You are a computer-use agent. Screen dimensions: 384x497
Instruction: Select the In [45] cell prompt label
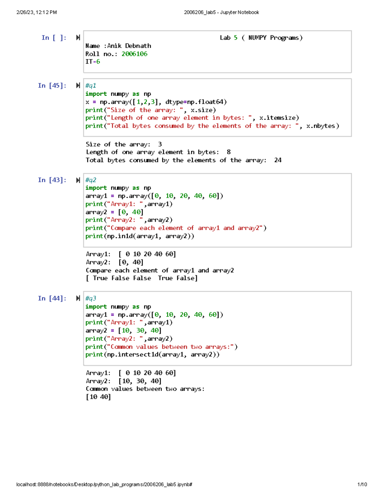click(x=52, y=85)
